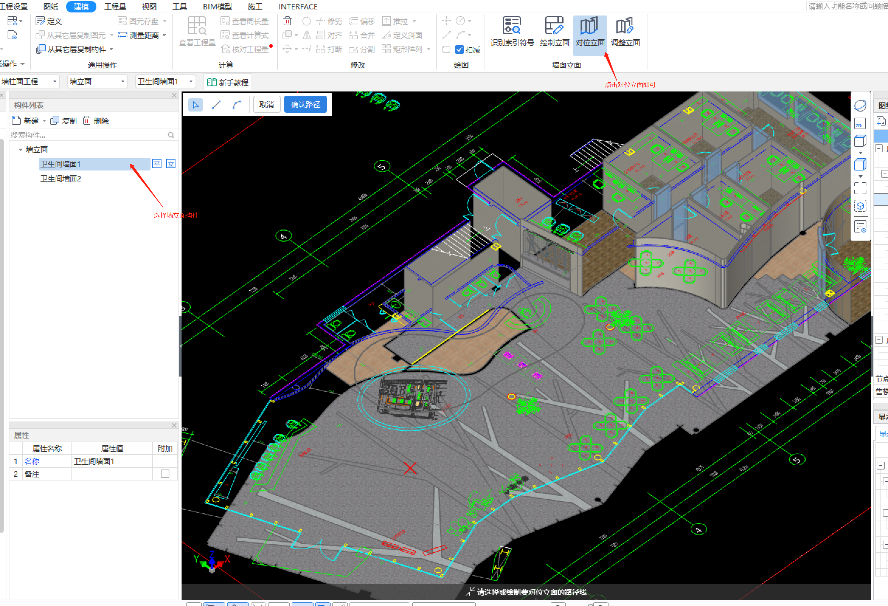Open the 新手教程 tutorial
This screenshot has height=606, width=888.
228,82
